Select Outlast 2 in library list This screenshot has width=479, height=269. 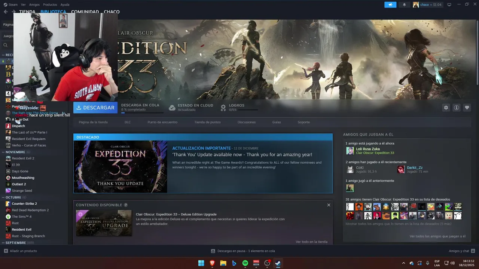(19, 184)
